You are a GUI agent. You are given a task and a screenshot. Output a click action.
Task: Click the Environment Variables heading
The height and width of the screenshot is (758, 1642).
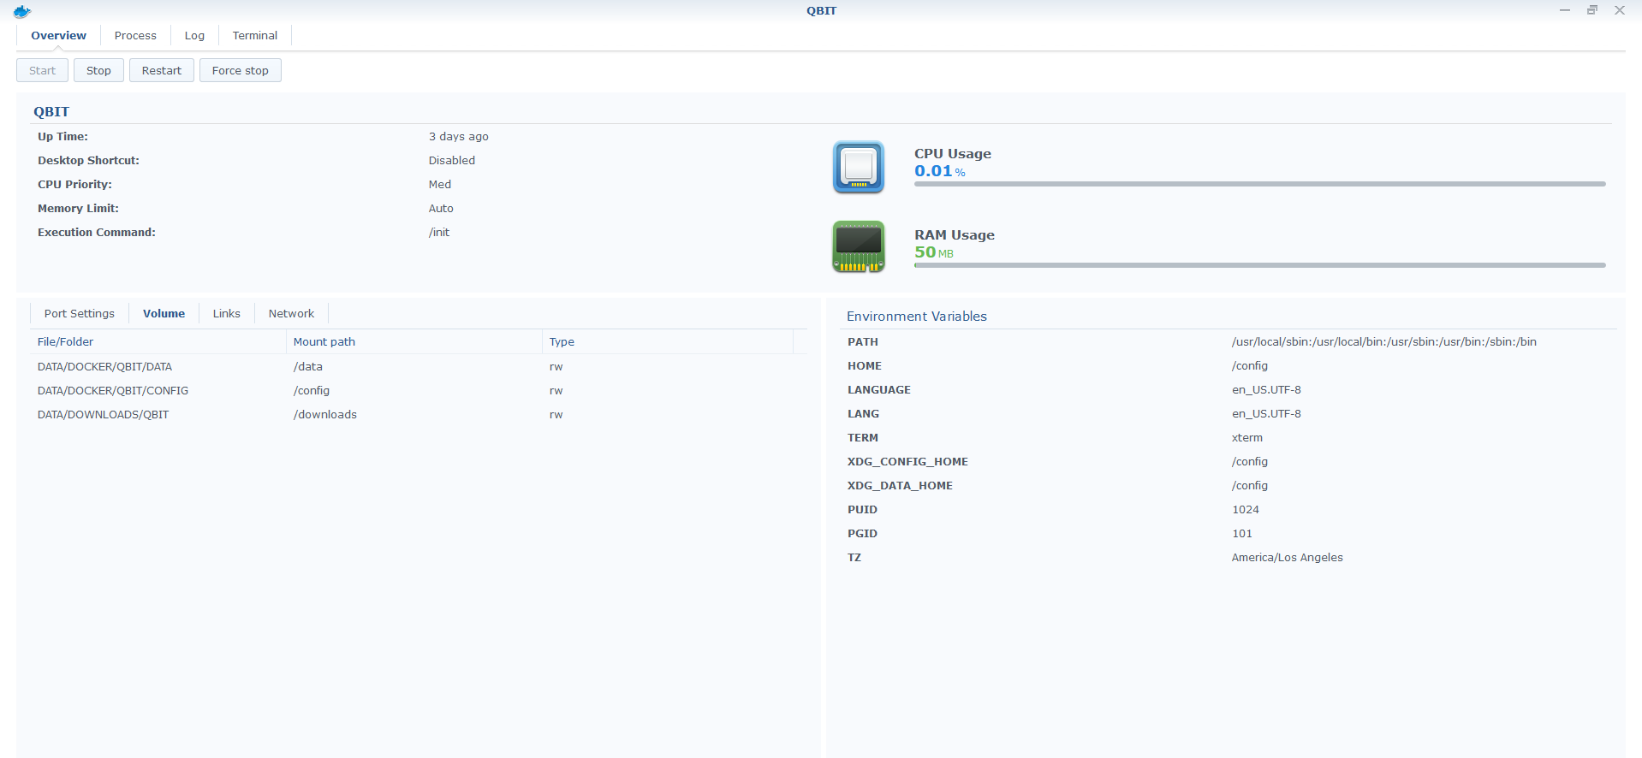click(917, 317)
